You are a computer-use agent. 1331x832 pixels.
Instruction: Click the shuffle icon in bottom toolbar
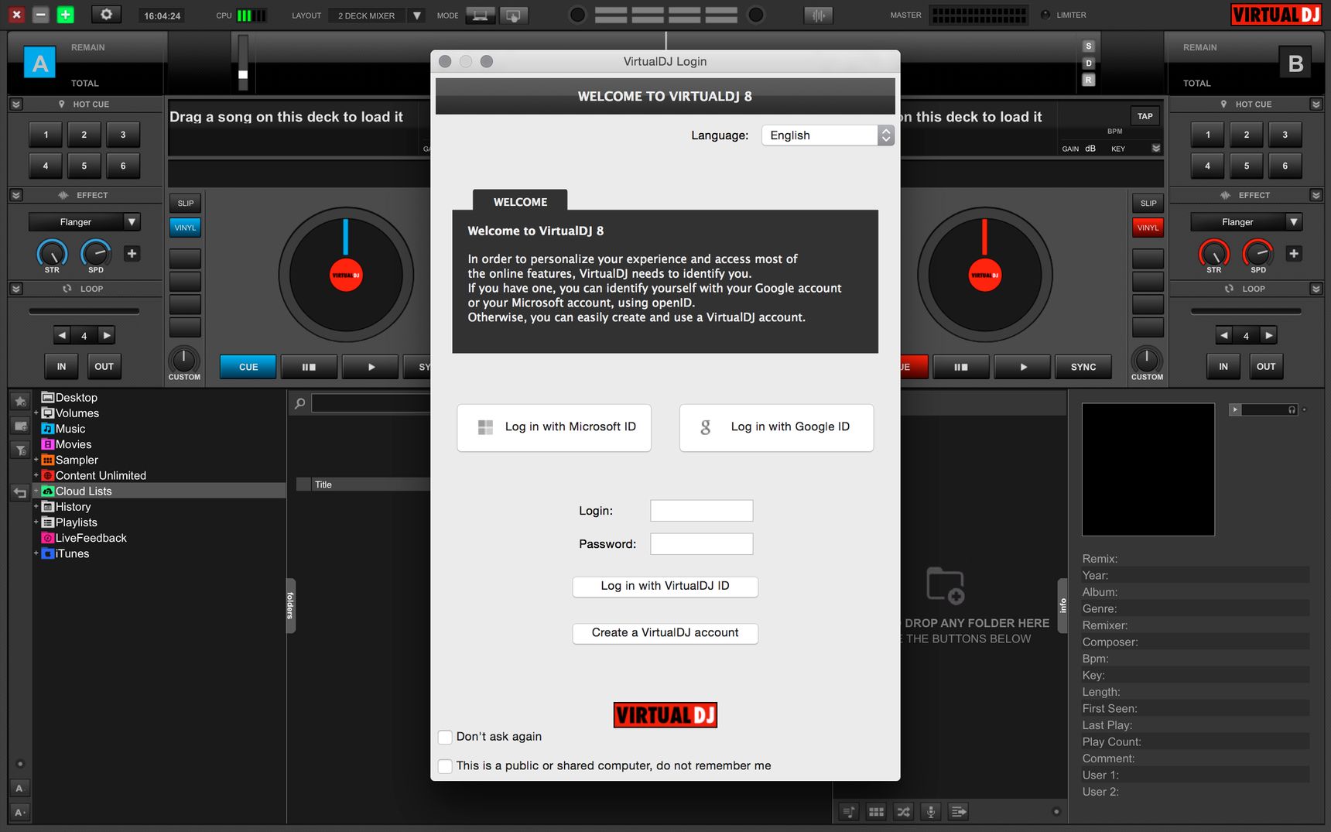903,812
